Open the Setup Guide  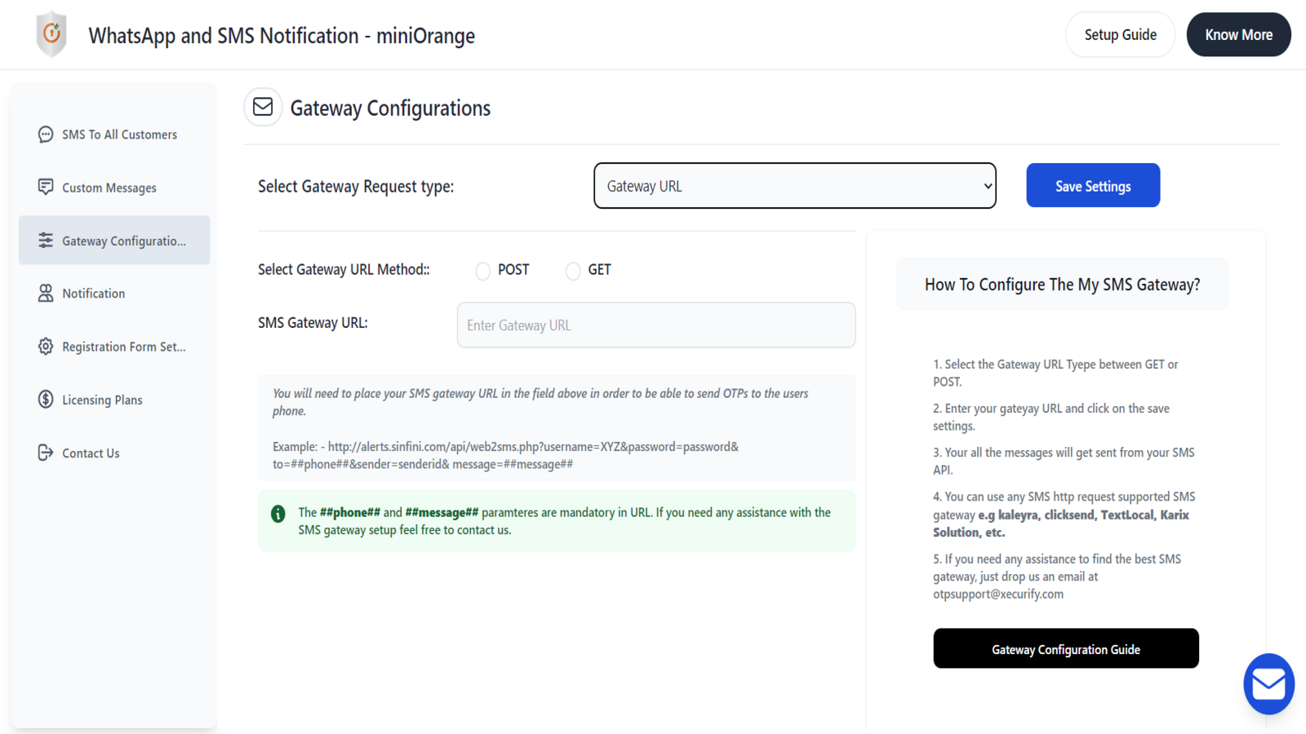1120,34
